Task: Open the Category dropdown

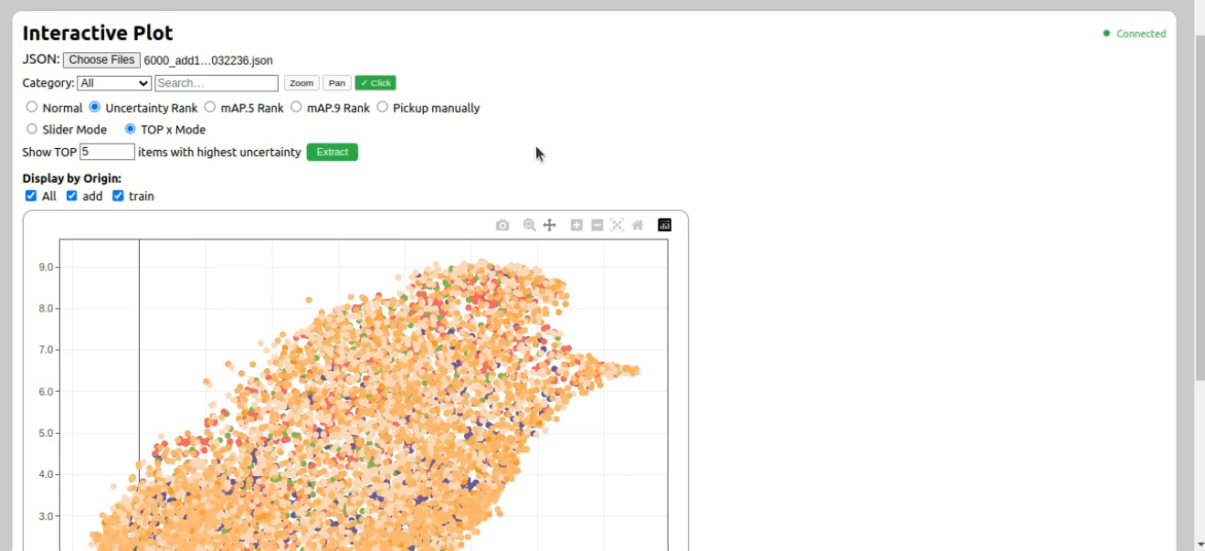Action: pyautogui.click(x=114, y=83)
